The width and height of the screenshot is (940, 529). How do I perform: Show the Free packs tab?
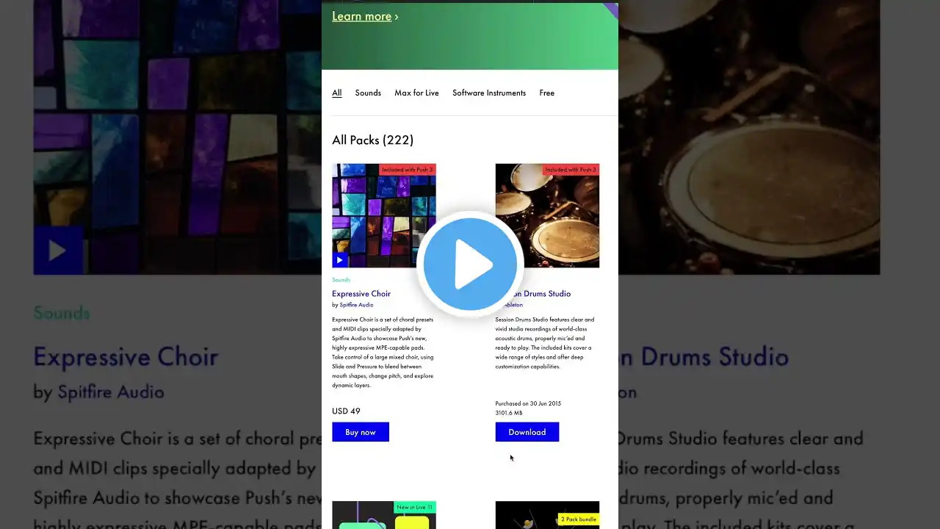pyautogui.click(x=546, y=93)
